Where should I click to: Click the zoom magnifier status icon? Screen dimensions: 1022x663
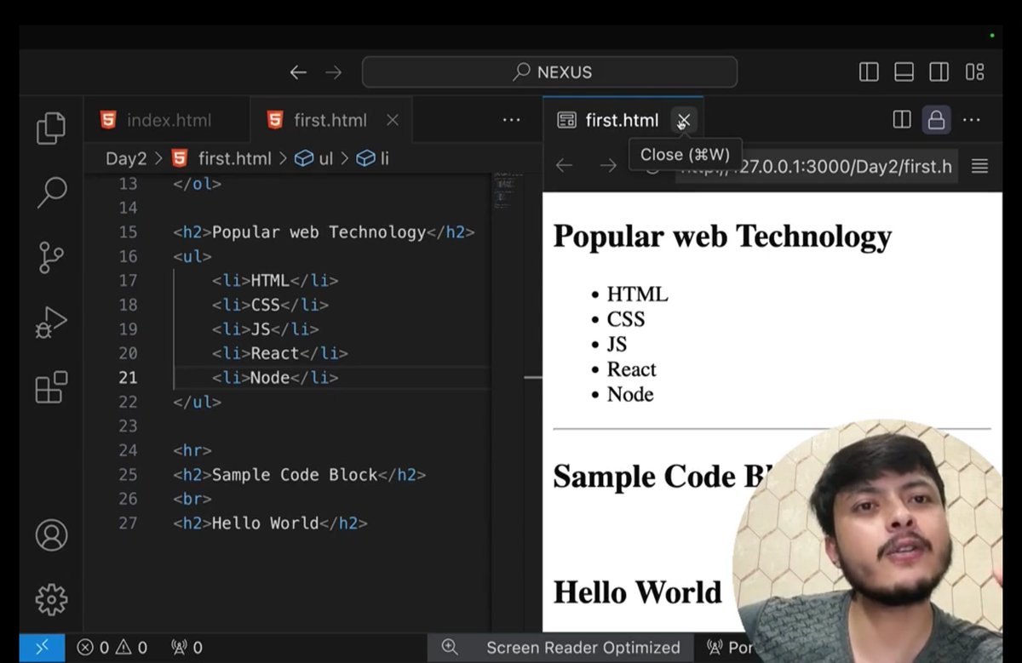(450, 648)
